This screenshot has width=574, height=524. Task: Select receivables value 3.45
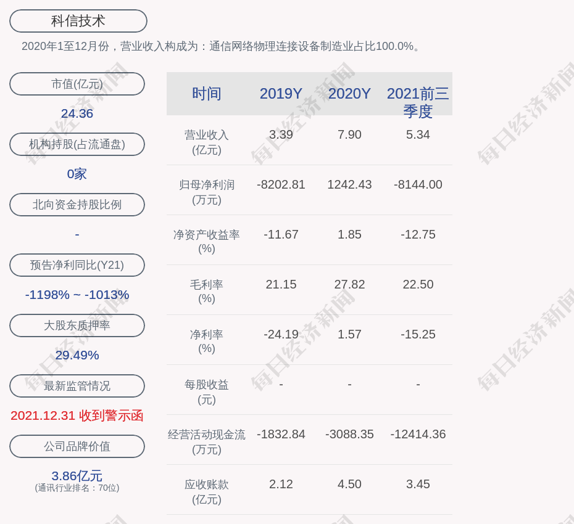coord(418,484)
